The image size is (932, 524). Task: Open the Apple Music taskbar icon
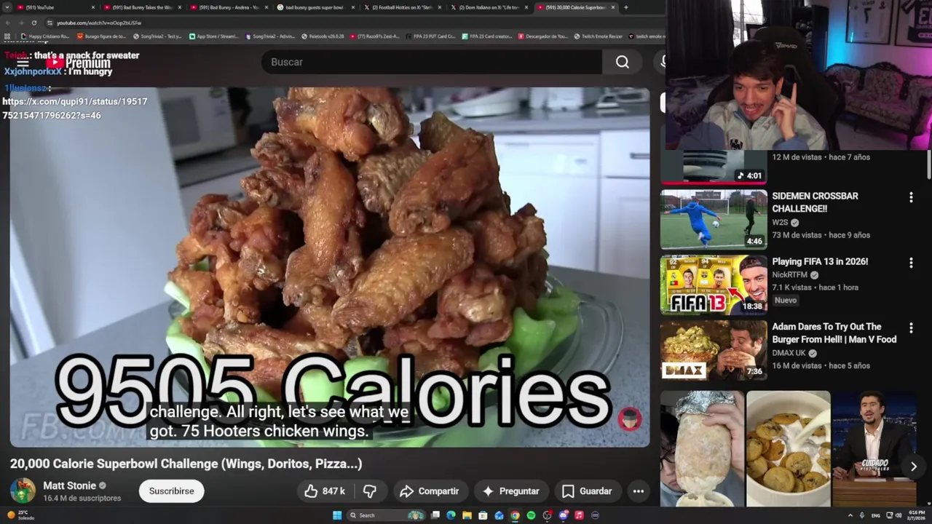(x=579, y=515)
